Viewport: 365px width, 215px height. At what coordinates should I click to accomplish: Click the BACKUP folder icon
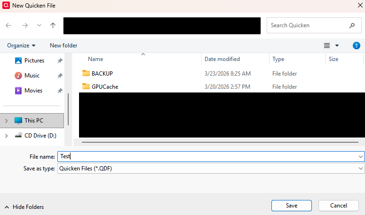[86, 73]
